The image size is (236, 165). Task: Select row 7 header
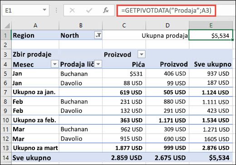click(x=5, y=92)
